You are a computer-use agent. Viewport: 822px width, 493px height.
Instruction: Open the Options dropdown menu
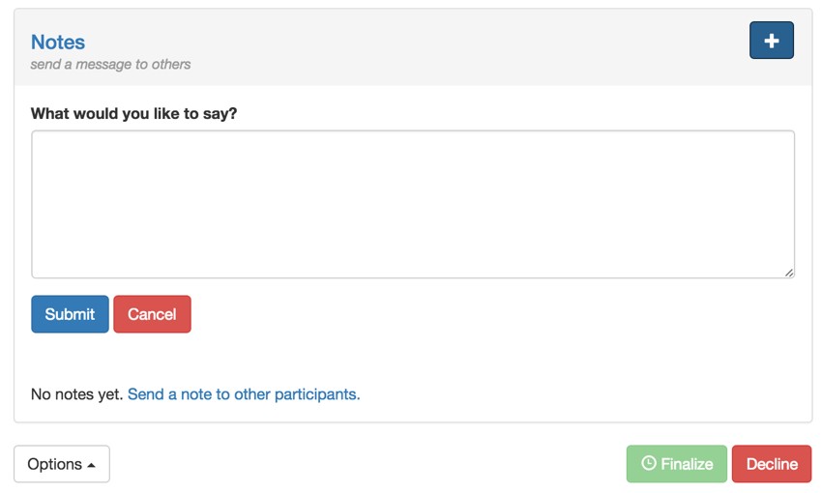[x=62, y=464]
